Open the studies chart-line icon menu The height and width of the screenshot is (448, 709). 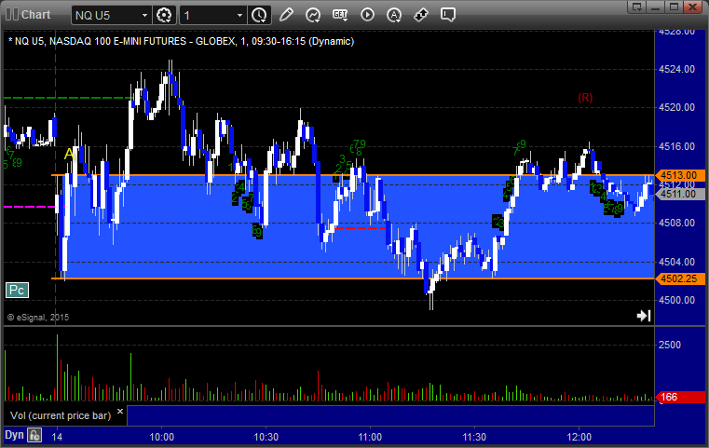tap(313, 15)
